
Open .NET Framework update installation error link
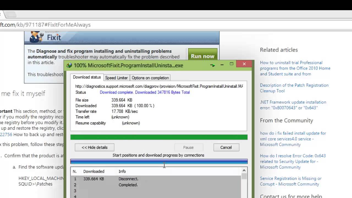tap(293, 105)
